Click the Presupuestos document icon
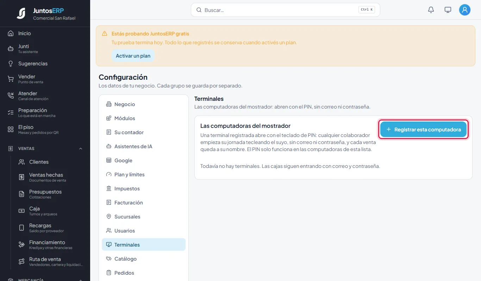This screenshot has height=281, width=481. coord(21,194)
